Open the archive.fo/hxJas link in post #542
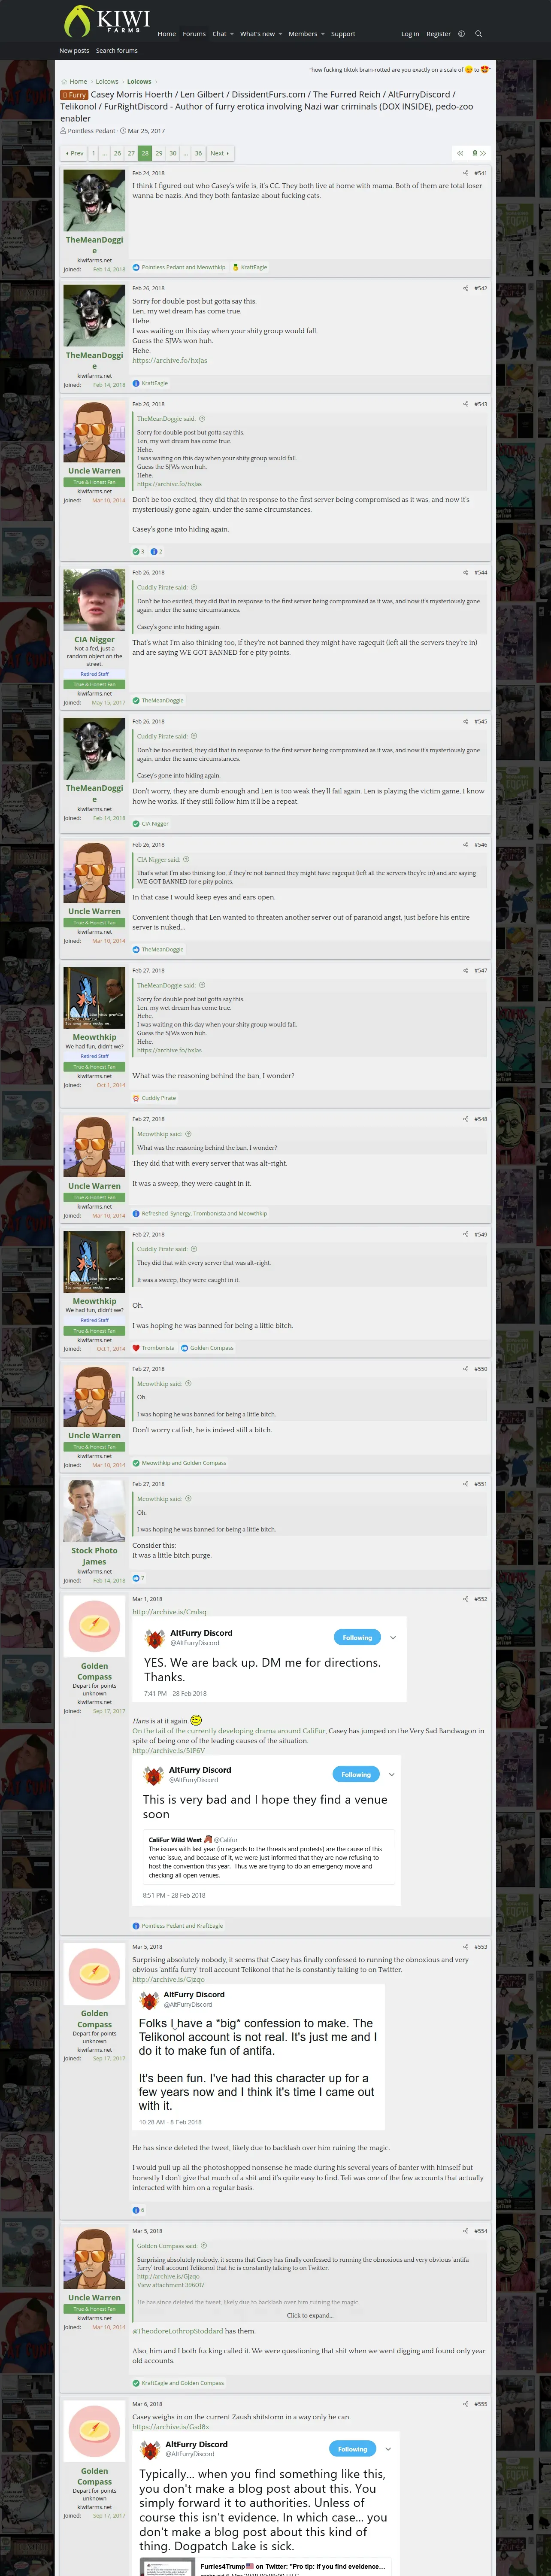 pyautogui.click(x=170, y=361)
